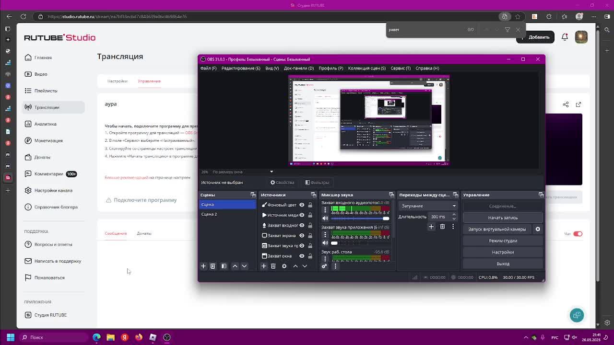Open the Редактирование (E) menu
Viewport: 614px width, 345px height.
point(241,68)
